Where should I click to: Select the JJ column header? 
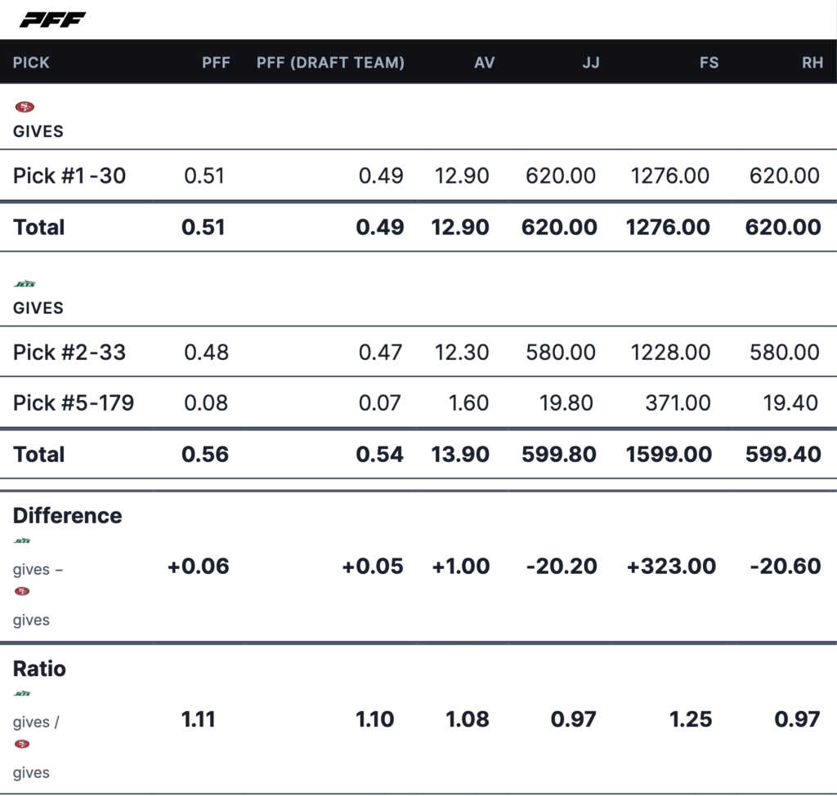tap(590, 63)
